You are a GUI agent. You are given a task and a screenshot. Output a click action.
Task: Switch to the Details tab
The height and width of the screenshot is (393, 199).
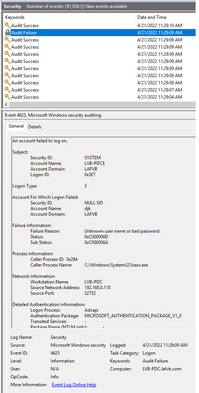click(35, 127)
